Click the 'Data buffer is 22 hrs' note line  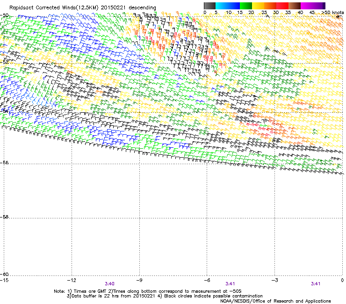(165, 296)
